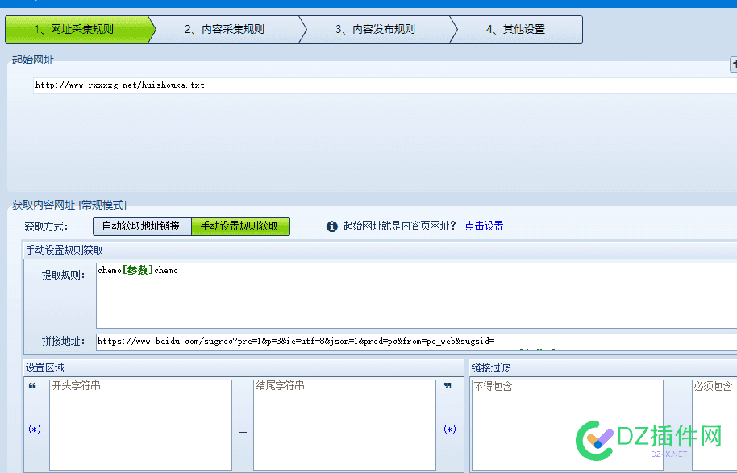737x473 pixels.
Task: Click inside the 拼接地址 URL field
Action: 416,342
